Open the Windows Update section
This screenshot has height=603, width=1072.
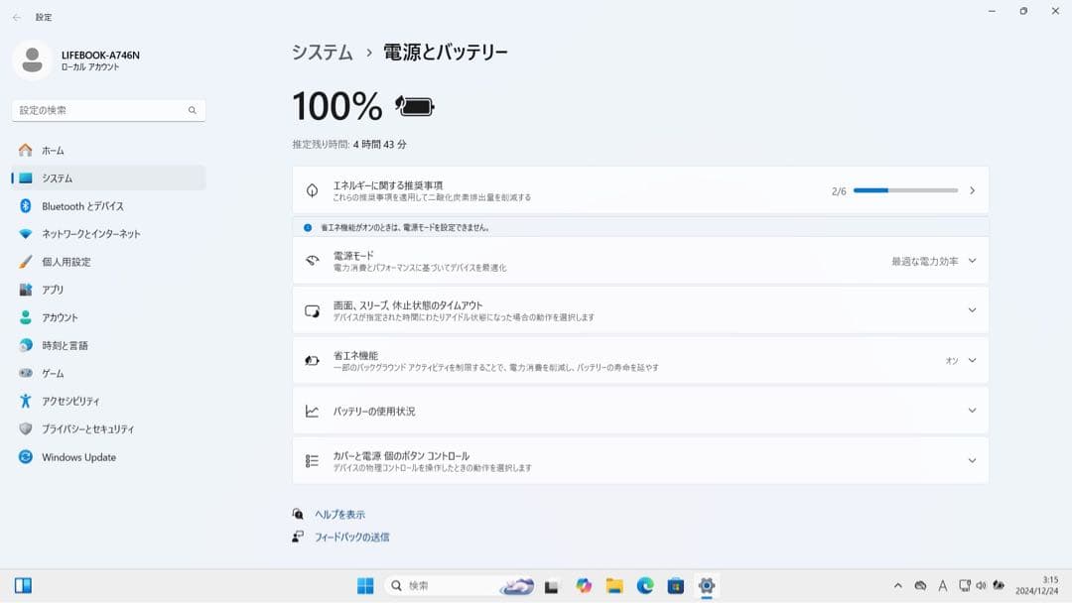tap(77, 457)
